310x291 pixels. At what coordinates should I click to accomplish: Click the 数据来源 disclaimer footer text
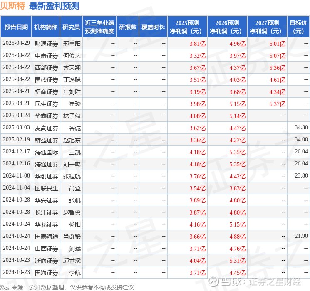67,287
